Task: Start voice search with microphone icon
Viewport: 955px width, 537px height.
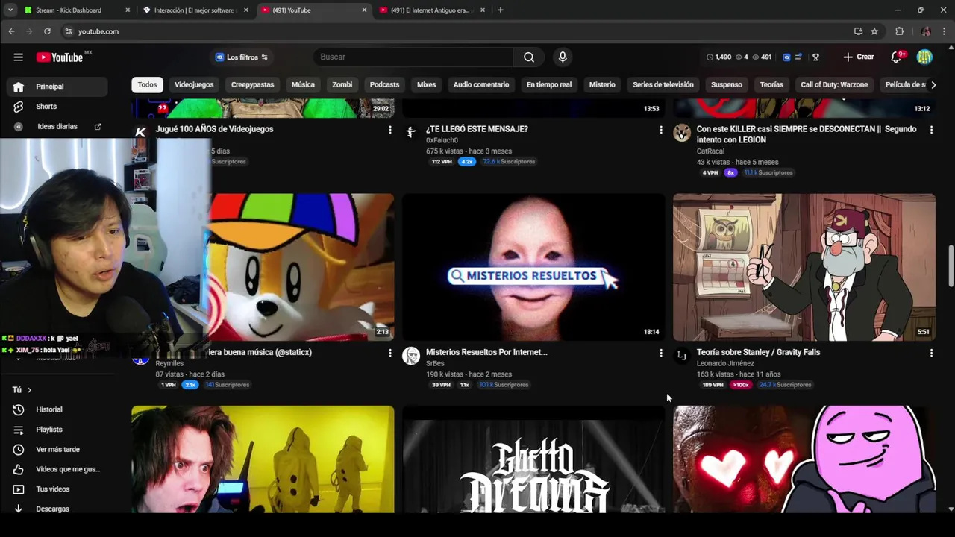Action: [x=563, y=57]
